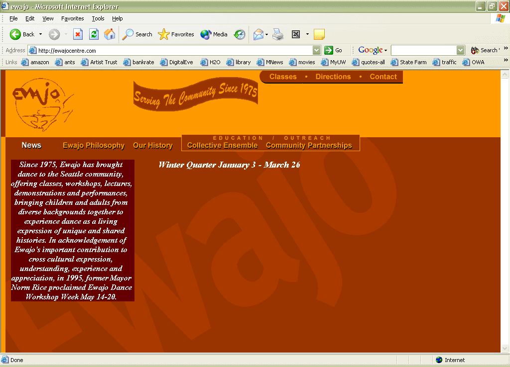Open the MyUW Links shortcut

coord(333,62)
